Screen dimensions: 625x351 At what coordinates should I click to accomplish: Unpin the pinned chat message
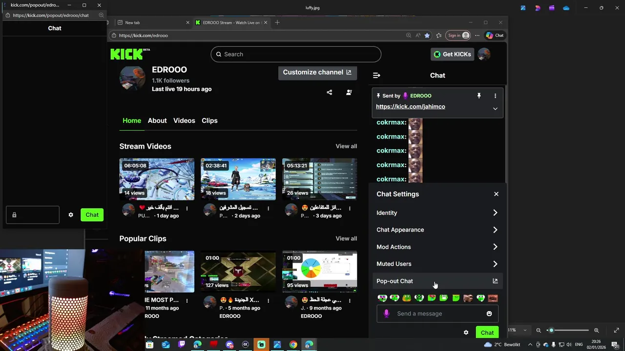click(479, 96)
